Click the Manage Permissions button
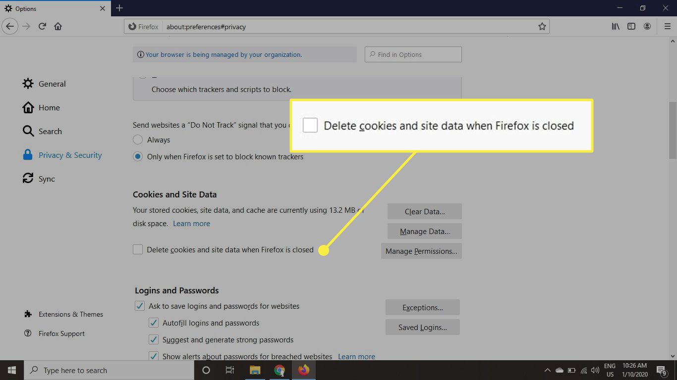 421,251
